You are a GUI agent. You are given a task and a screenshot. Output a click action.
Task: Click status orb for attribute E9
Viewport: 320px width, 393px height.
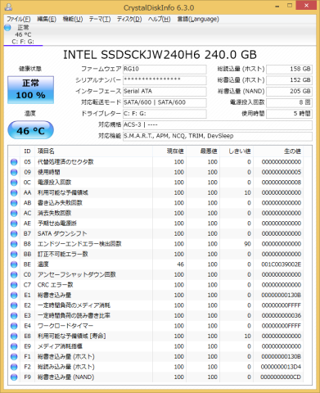[14, 346]
